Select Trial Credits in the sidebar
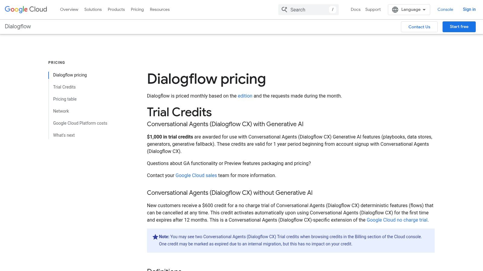The height and width of the screenshot is (271, 483). pyautogui.click(x=64, y=87)
